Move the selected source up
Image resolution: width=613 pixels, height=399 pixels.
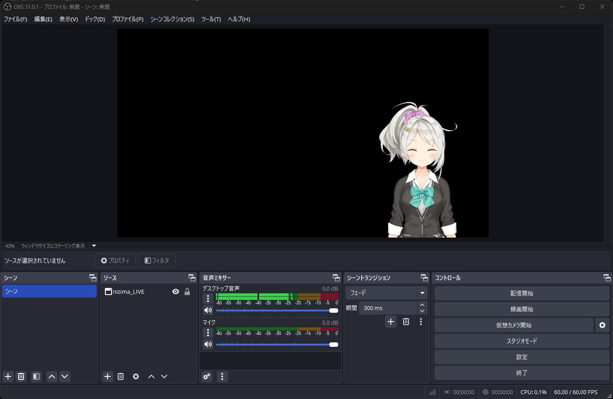click(151, 376)
